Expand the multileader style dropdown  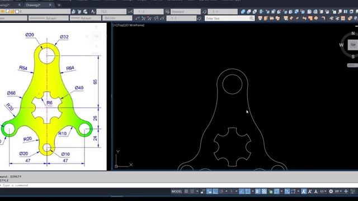click(x=223, y=11)
